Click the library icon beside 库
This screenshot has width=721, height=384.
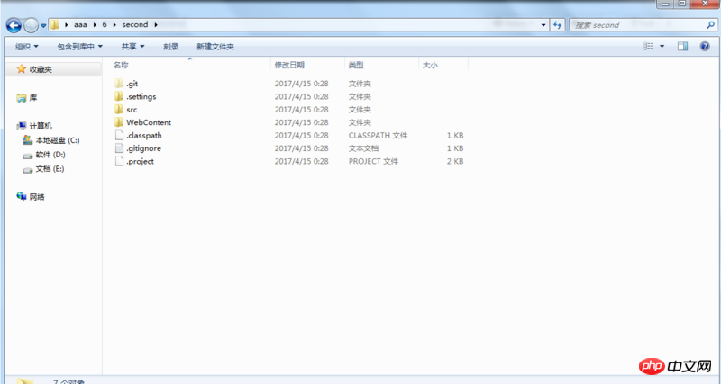coord(21,98)
